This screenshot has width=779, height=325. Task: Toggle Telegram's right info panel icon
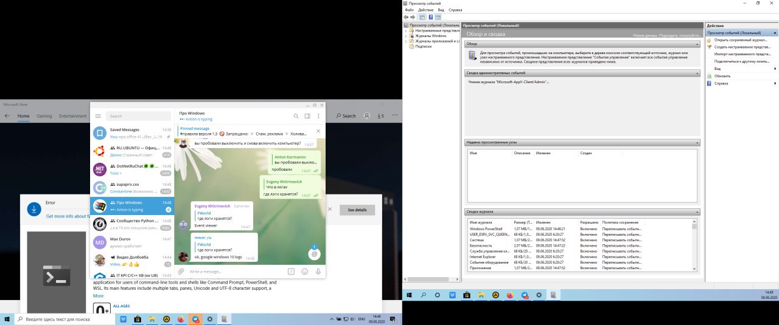(x=307, y=116)
